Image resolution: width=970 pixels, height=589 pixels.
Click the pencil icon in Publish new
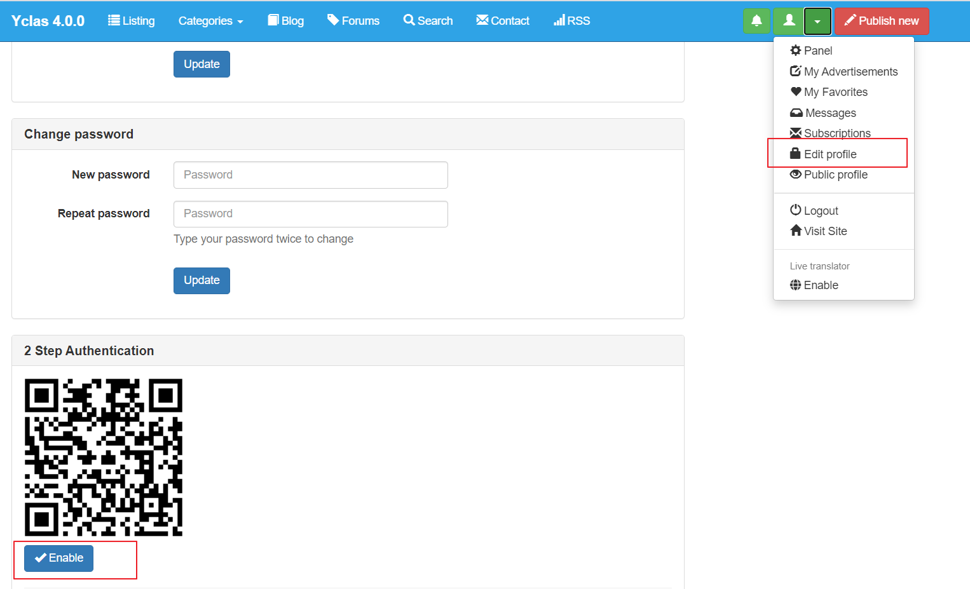pos(850,20)
